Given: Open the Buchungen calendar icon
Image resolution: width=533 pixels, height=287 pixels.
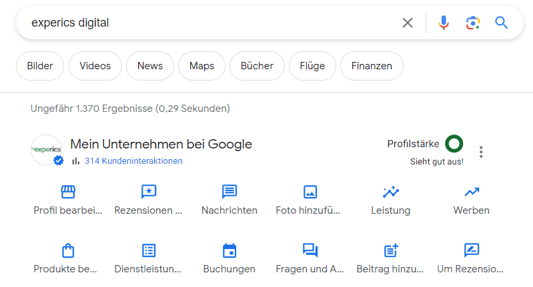Looking at the screenshot, I should (x=229, y=250).
